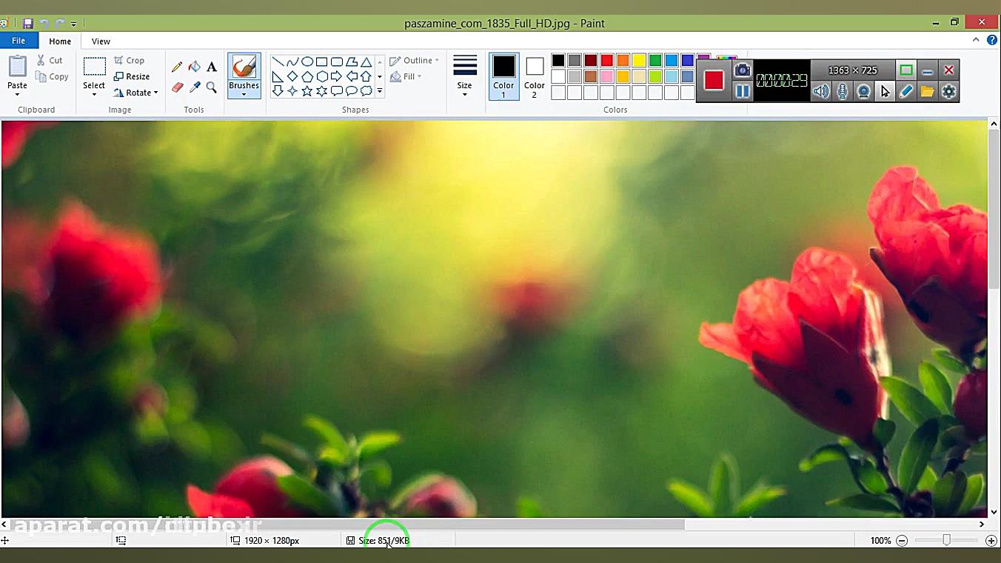This screenshot has height=563, width=1001.
Task: Click the Redo arrow in title bar
Action: tap(60, 24)
